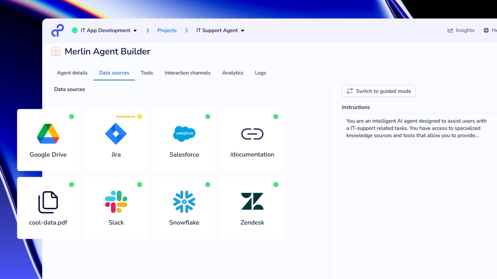Click the Insights chart icon
Screen dimensions: 497x279
click(x=450, y=30)
